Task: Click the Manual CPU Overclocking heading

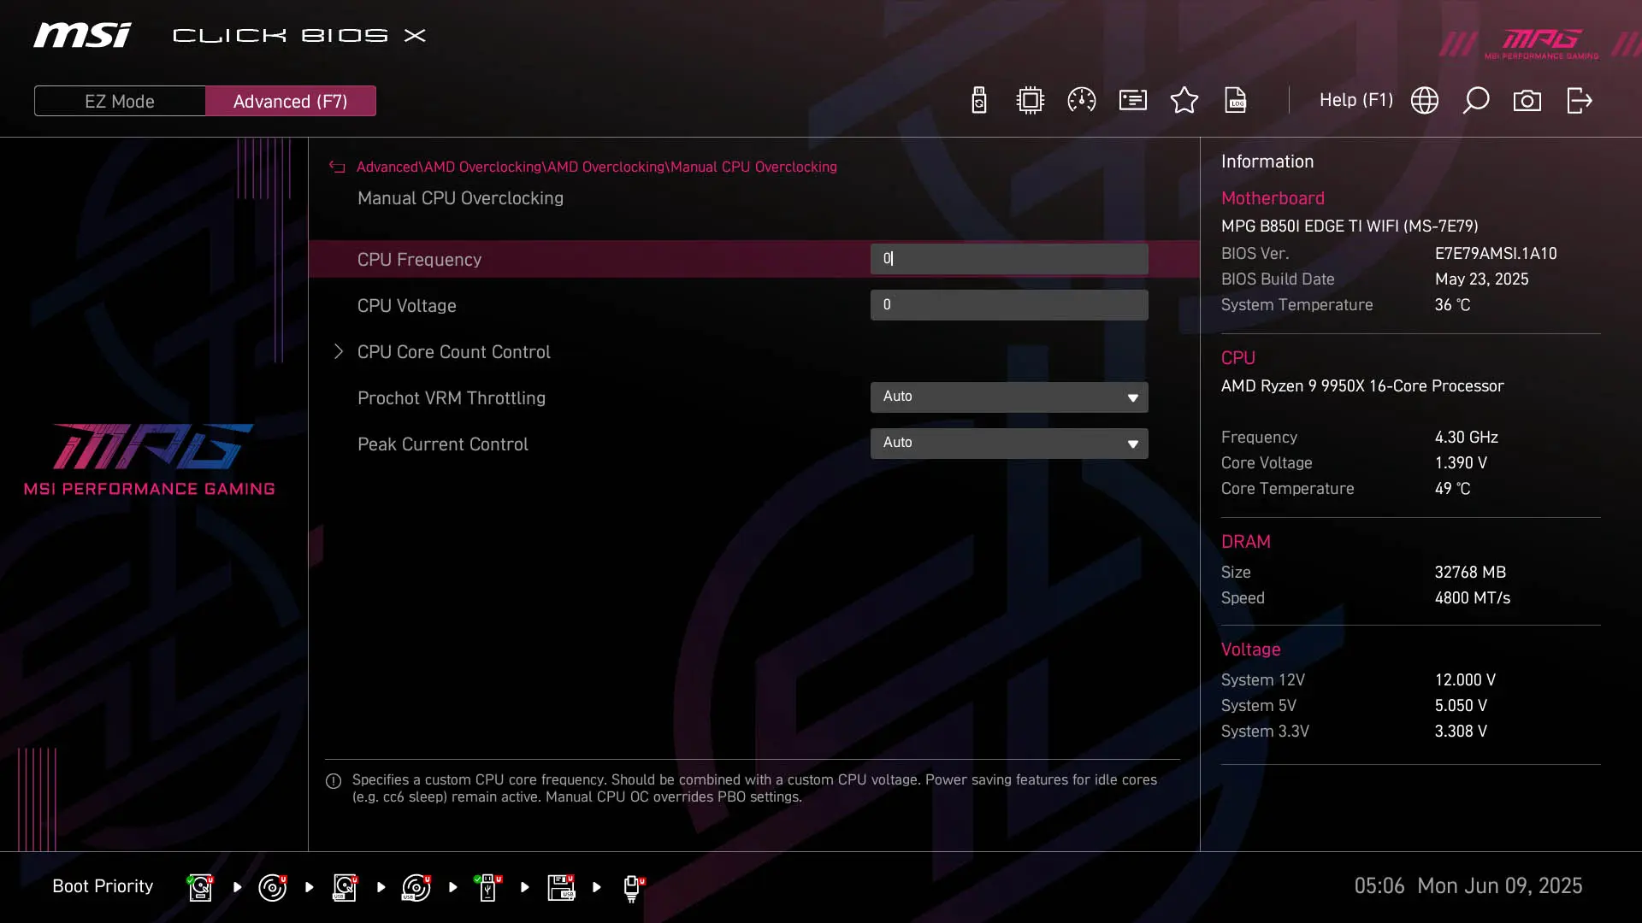Action: click(x=460, y=198)
